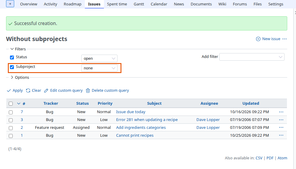Open issue Issue due today
The width and height of the screenshot is (296, 169).
[130, 112]
